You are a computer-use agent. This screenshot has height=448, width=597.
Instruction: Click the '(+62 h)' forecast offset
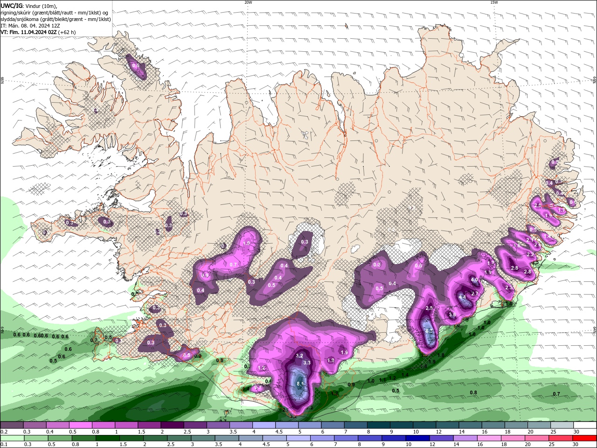(67, 32)
